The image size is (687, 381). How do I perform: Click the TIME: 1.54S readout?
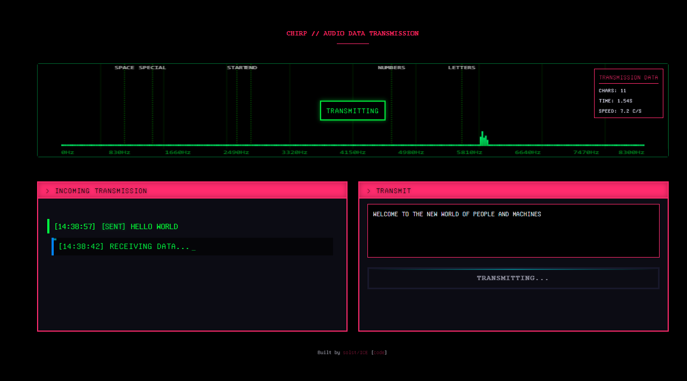click(616, 101)
